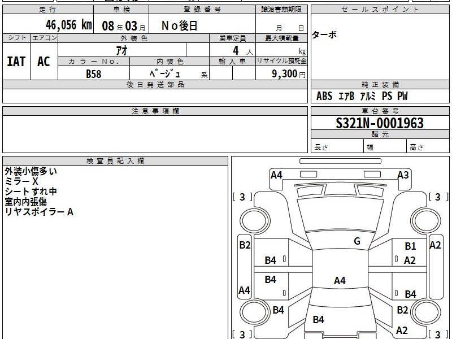The image size is (452, 339).
Task: Select the 後日発送部品 header
Action: point(155,84)
